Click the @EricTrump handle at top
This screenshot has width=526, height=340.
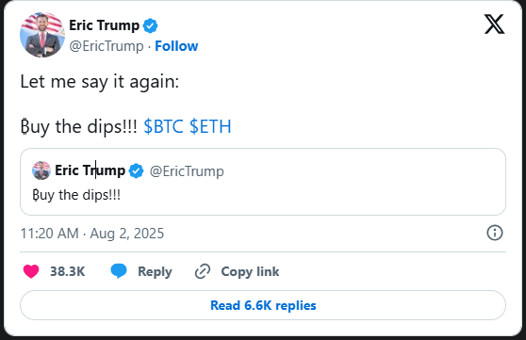(x=107, y=46)
